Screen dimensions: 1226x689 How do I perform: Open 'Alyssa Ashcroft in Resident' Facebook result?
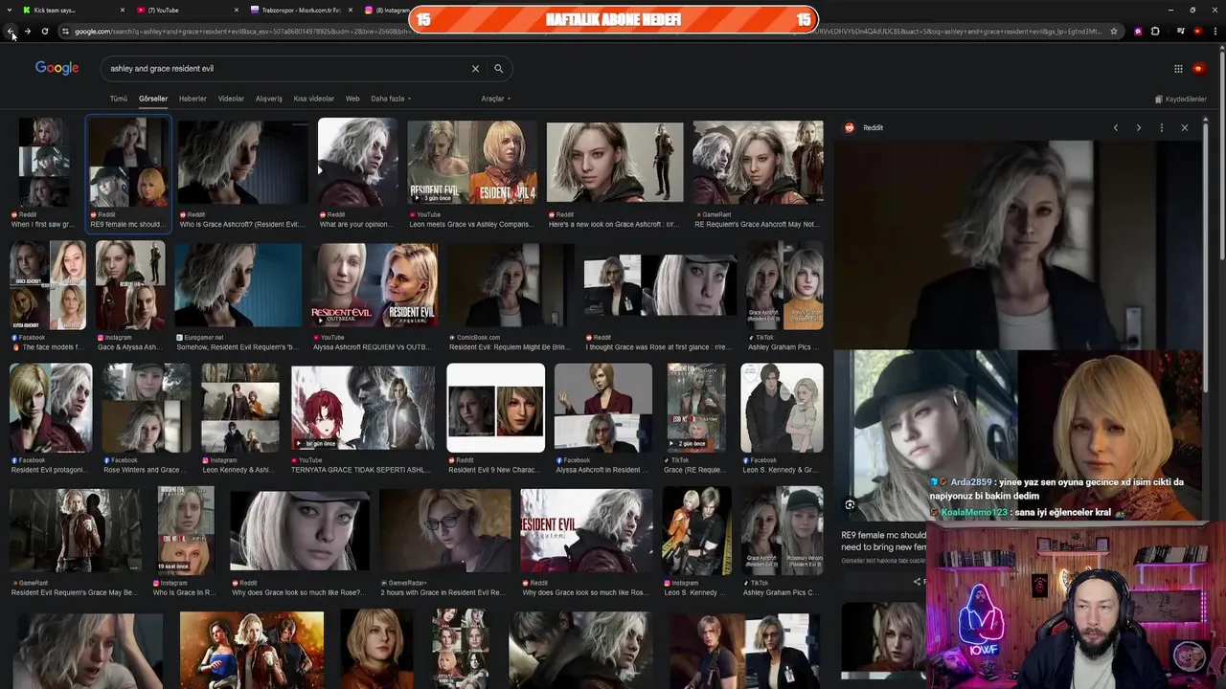click(602, 419)
